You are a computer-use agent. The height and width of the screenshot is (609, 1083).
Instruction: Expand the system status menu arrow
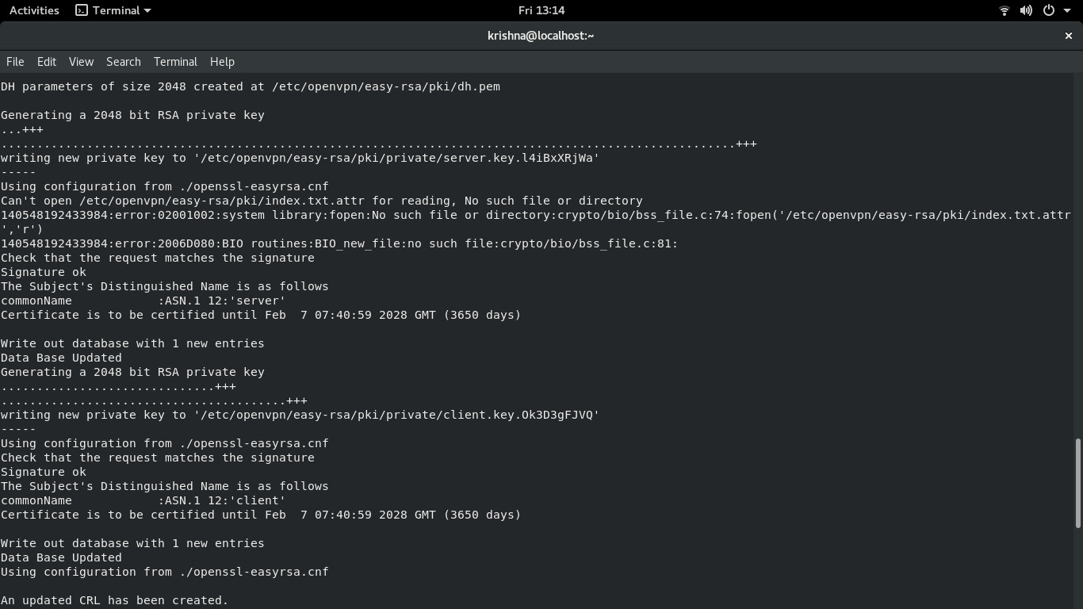1066,10
